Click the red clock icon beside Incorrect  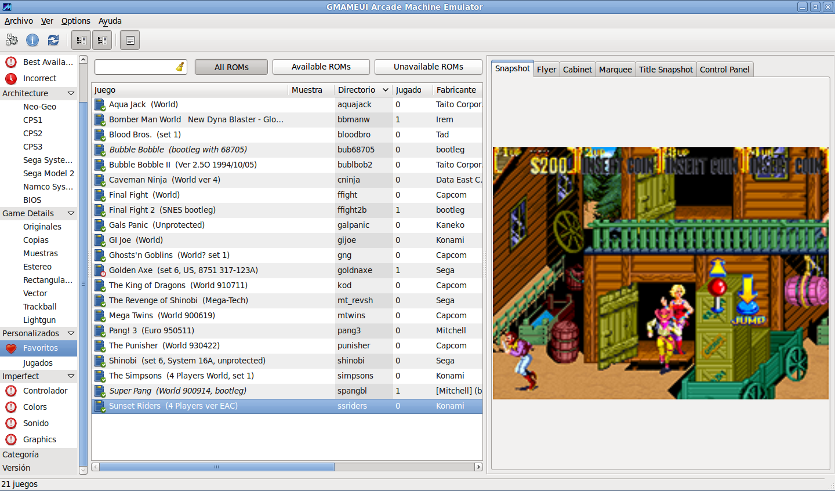pyautogui.click(x=11, y=78)
